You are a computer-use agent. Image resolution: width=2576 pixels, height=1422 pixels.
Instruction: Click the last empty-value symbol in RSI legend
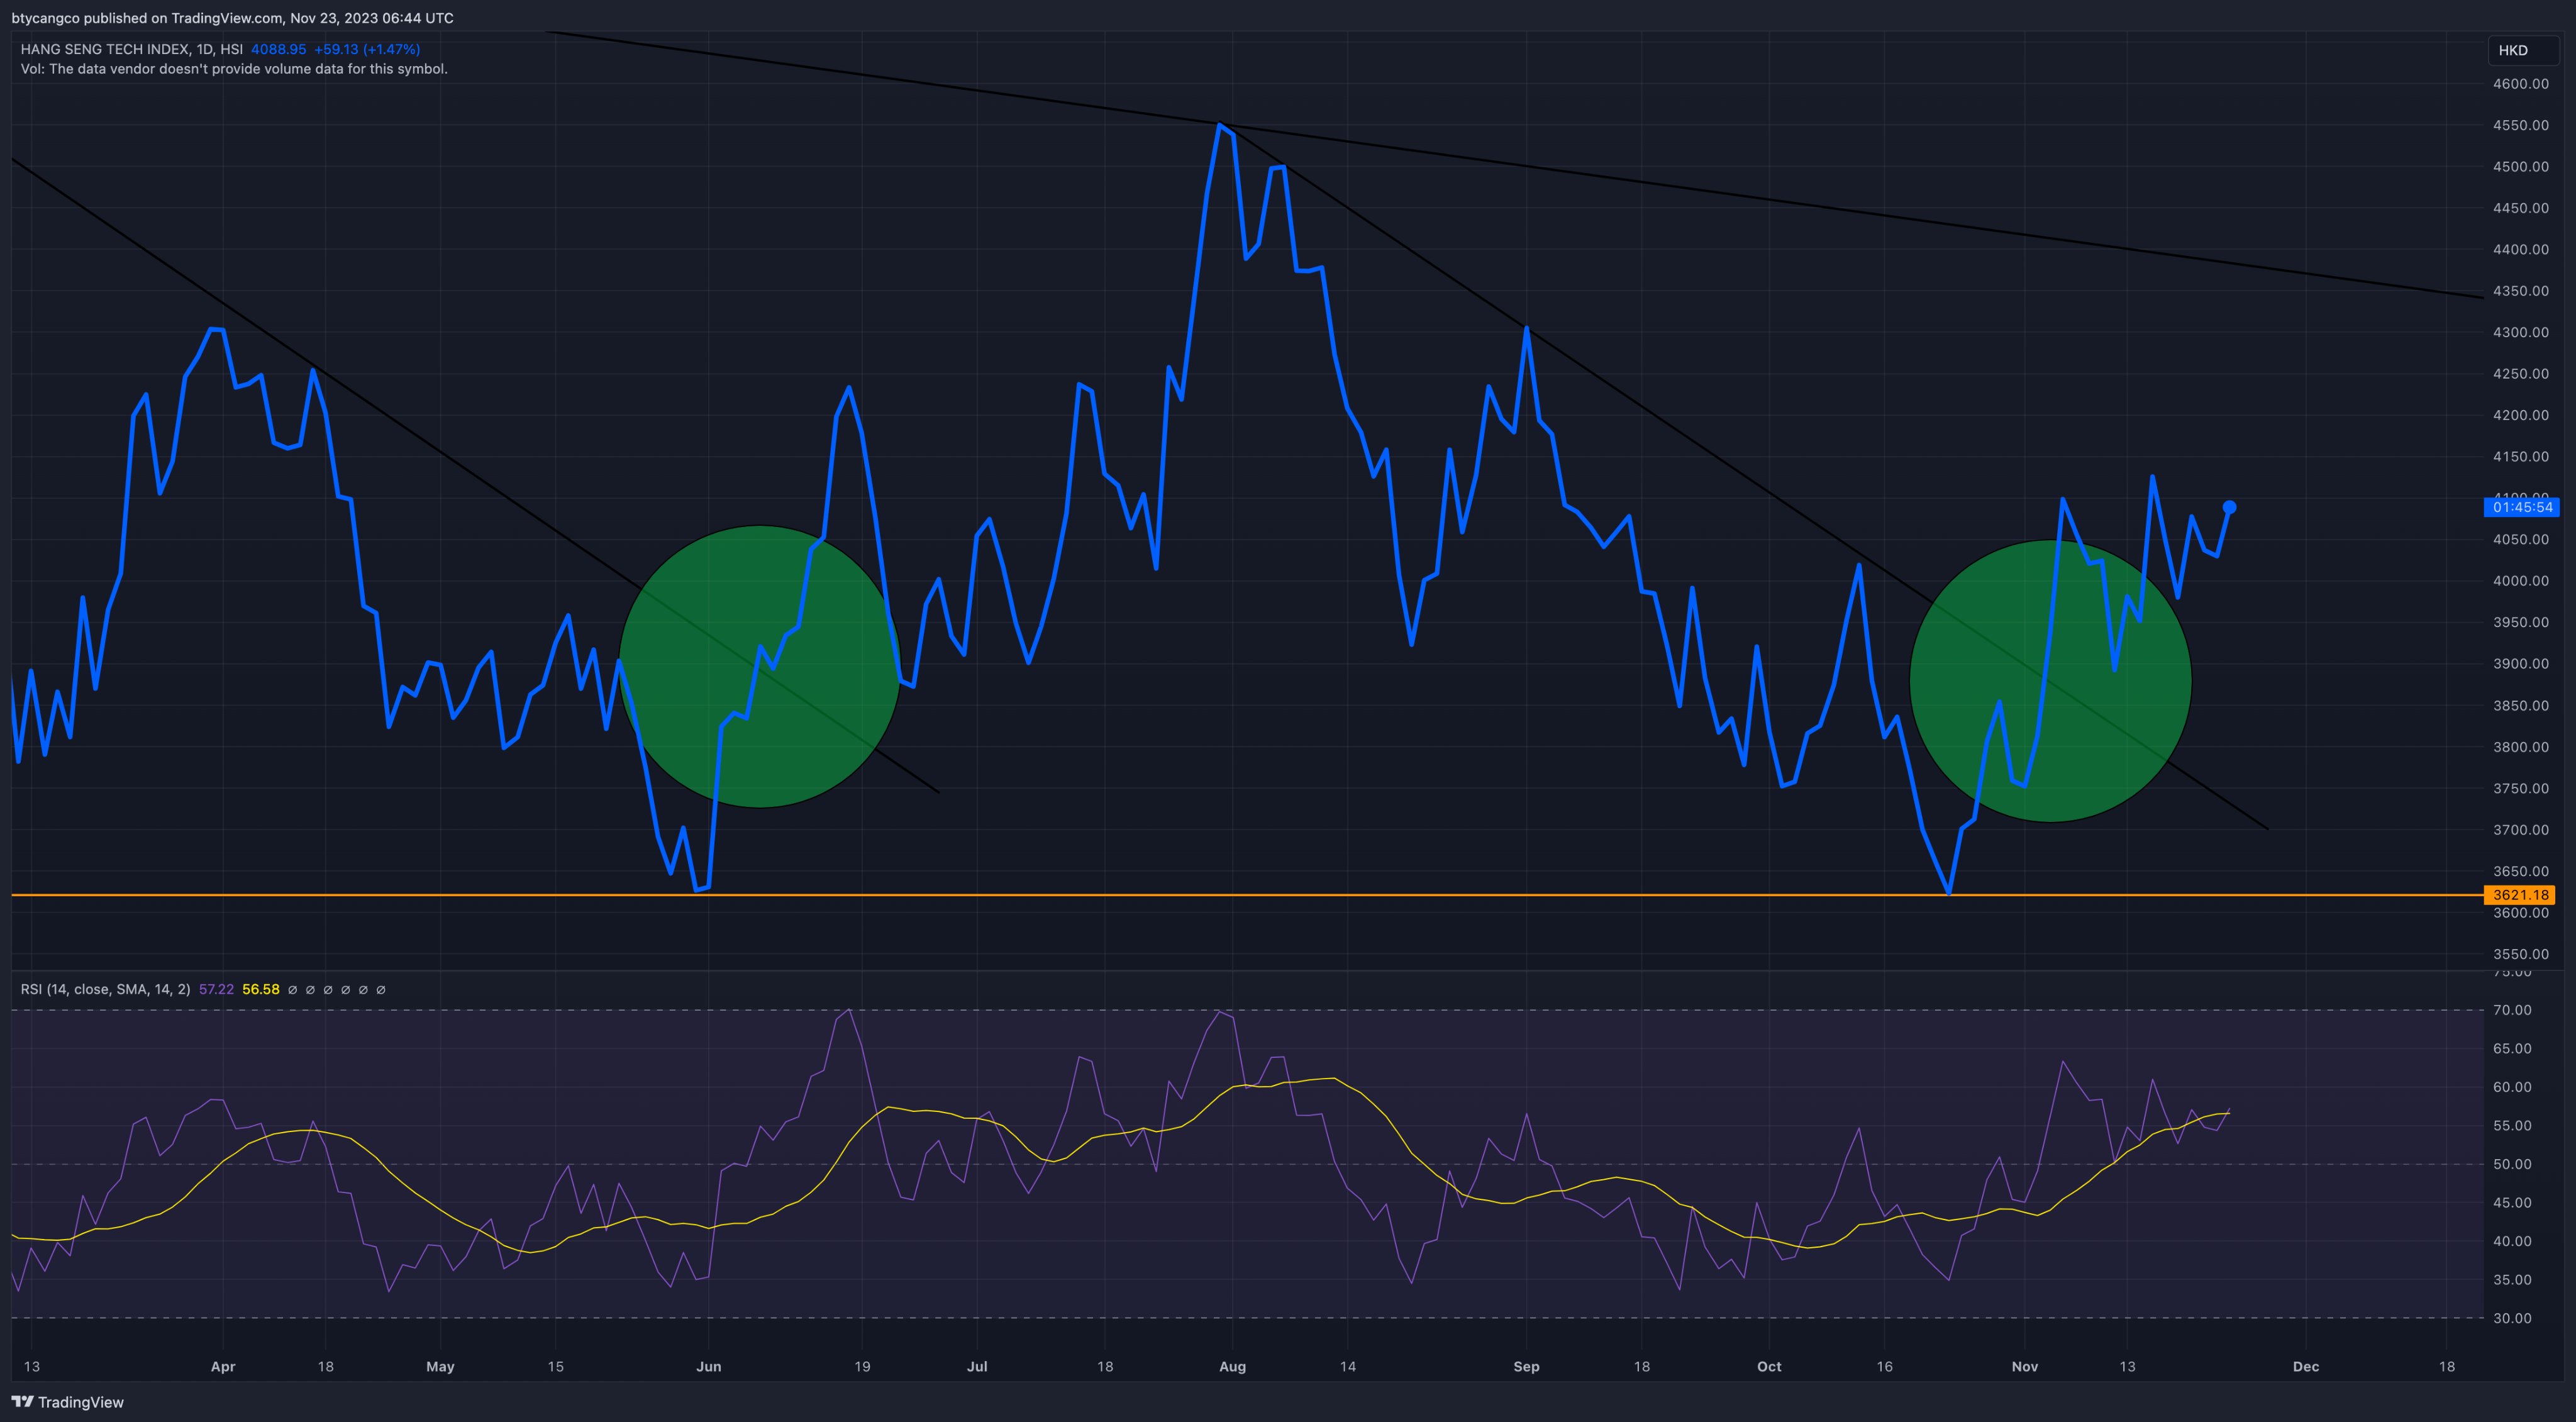point(381,989)
